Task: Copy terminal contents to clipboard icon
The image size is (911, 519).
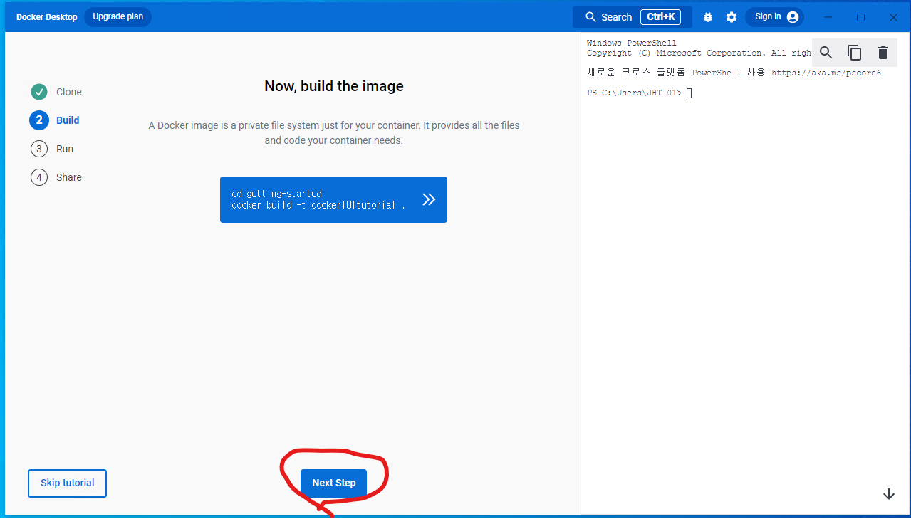Action: (855, 53)
